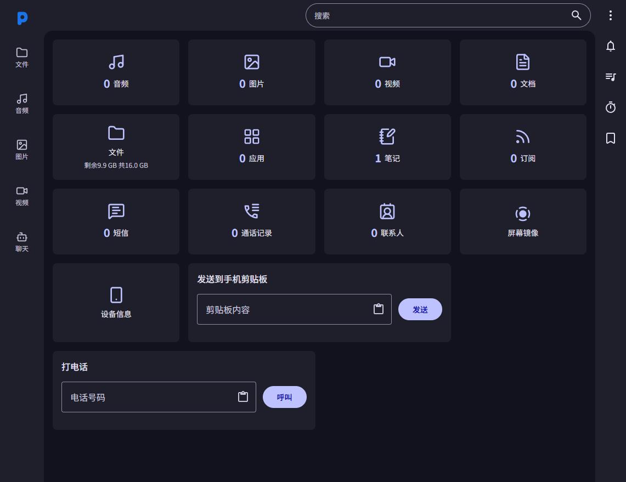Open the 图片 sidebar item
This screenshot has height=482, width=626.
coord(22,150)
